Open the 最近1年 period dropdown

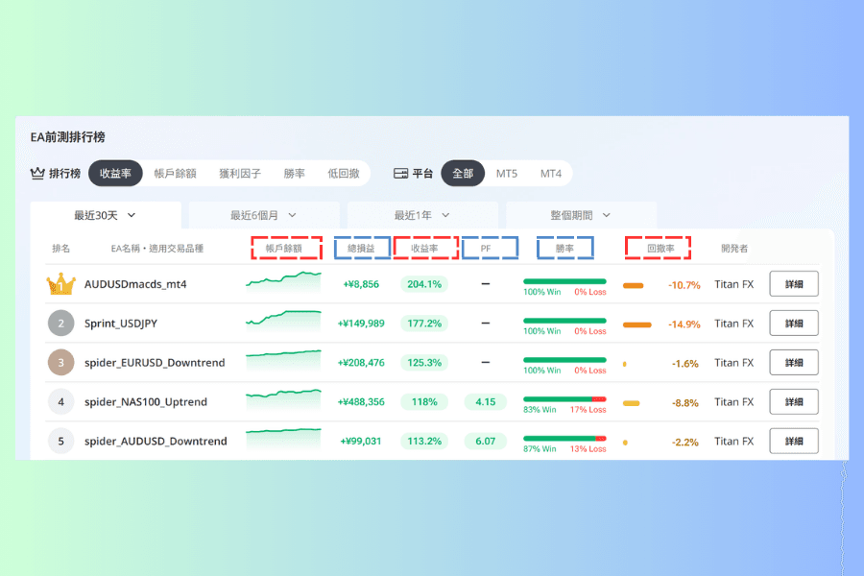tap(422, 215)
